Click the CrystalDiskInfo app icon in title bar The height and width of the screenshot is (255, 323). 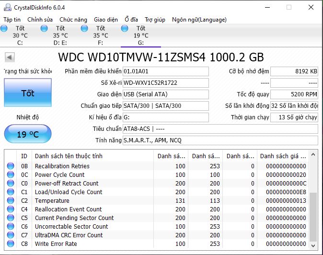[8, 7]
